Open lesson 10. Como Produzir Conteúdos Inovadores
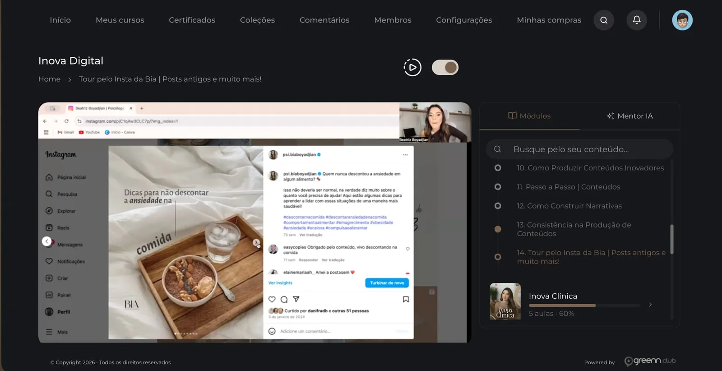The height and width of the screenshot is (371, 722). pos(590,168)
